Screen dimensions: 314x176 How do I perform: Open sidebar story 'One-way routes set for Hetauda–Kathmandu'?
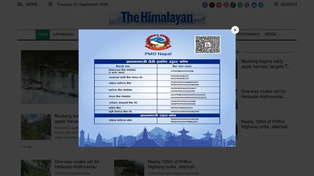coord(264,94)
